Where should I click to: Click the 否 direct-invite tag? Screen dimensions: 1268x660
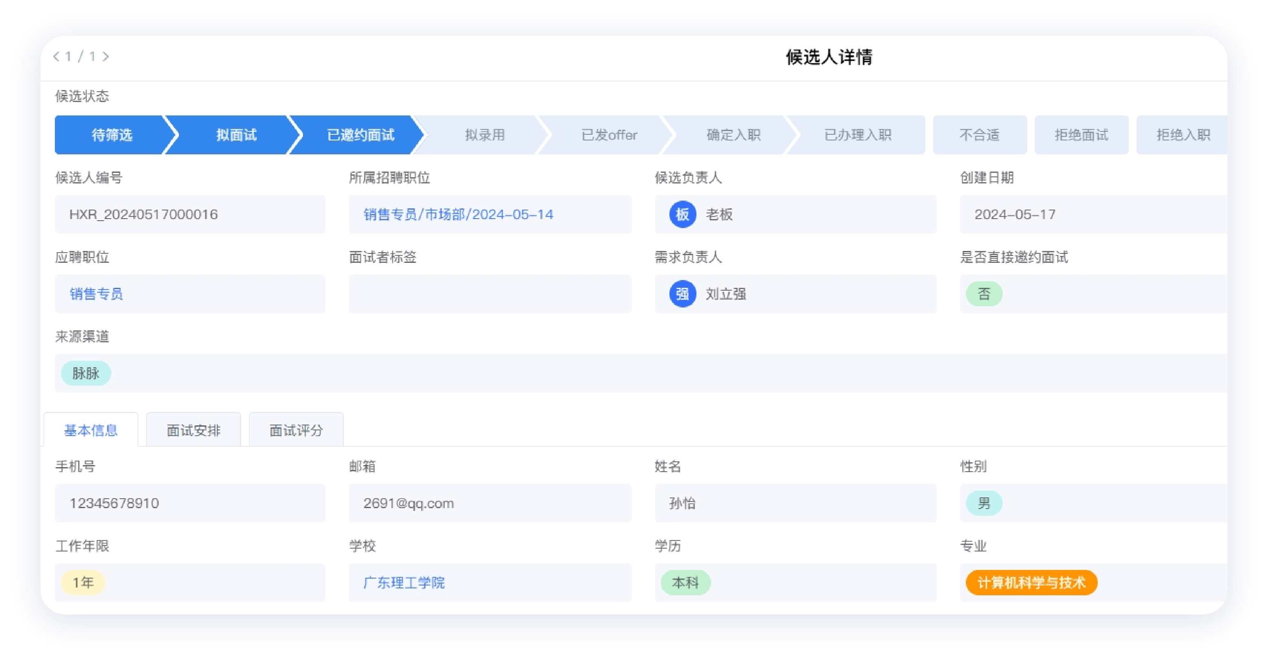984,294
